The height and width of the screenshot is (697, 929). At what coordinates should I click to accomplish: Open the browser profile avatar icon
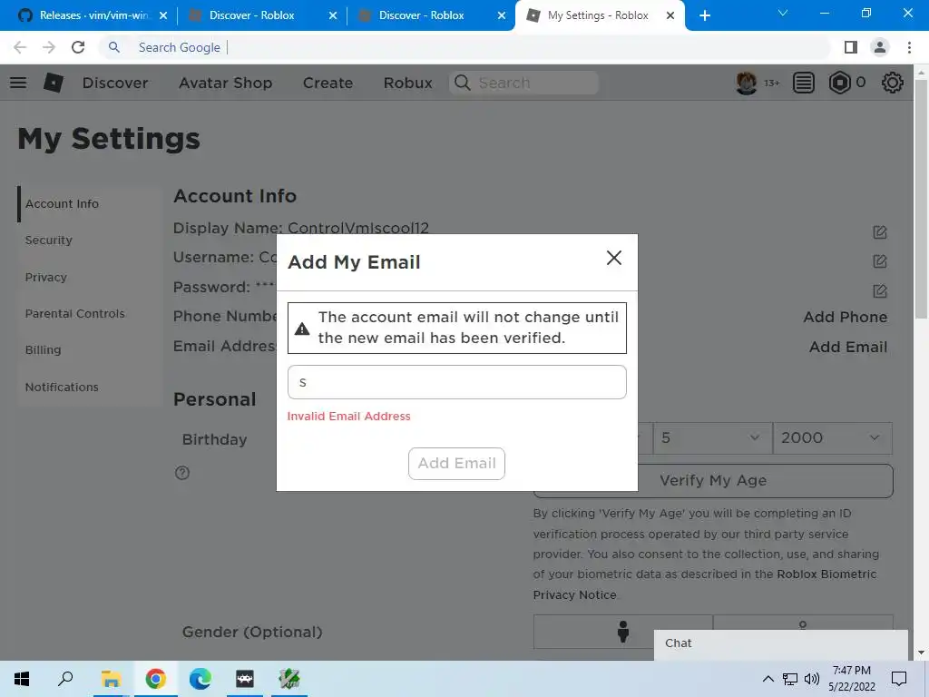coord(880,47)
